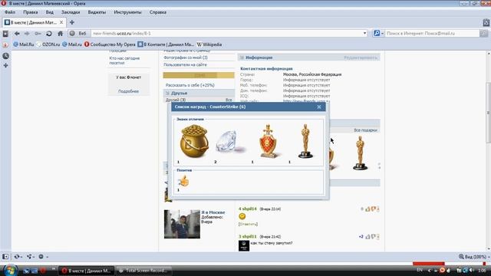Open the Opera Link sync dropdown

(18, 257)
